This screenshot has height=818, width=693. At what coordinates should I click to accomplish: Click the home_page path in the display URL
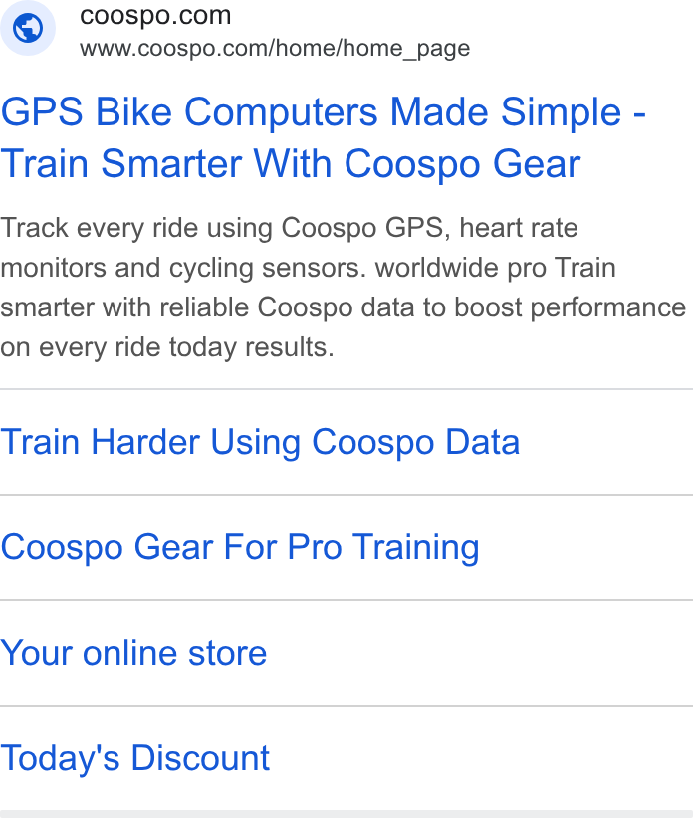[x=406, y=49]
